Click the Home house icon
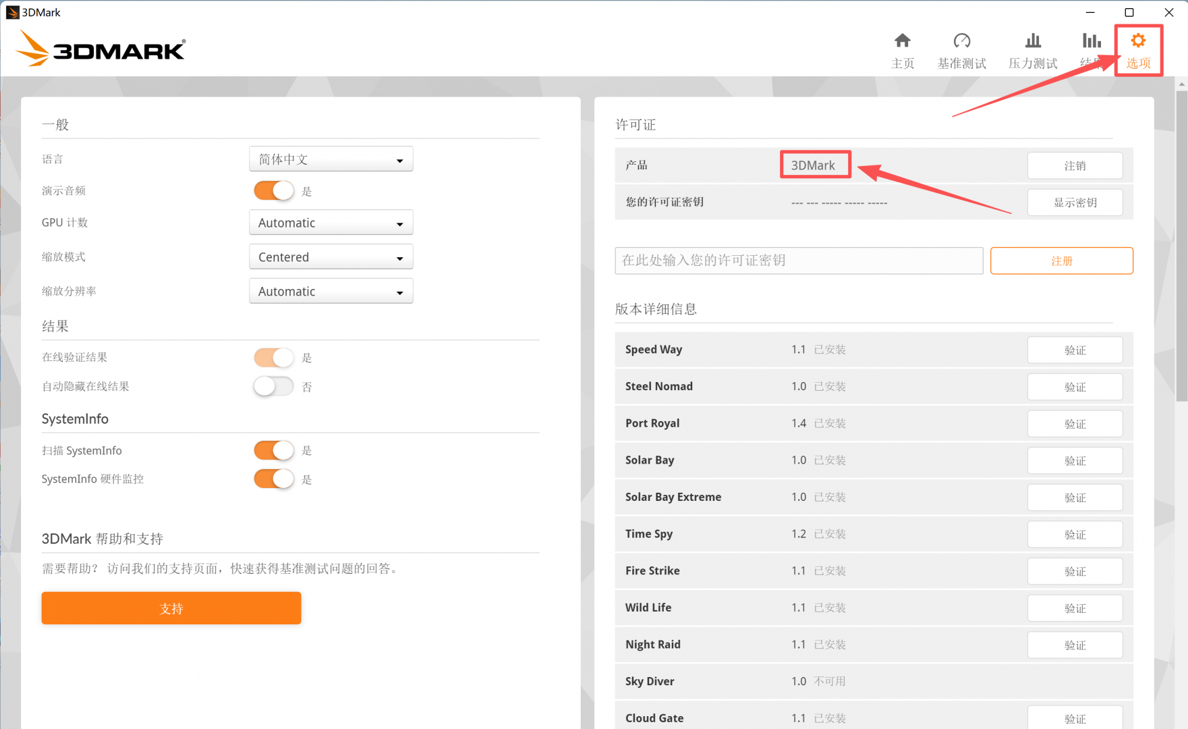1188x729 pixels. (902, 41)
